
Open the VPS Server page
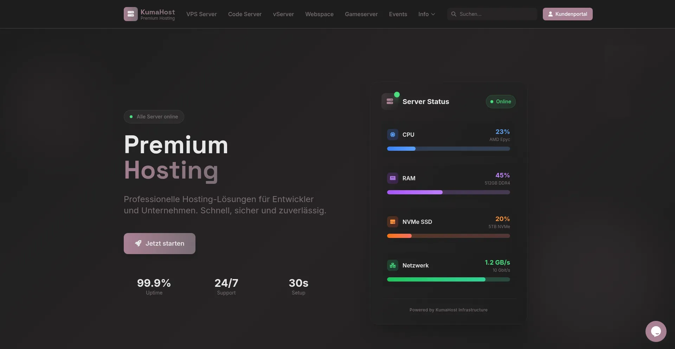pos(201,14)
